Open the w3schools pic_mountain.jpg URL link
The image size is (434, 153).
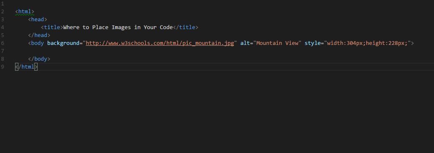(x=160, y=43)
